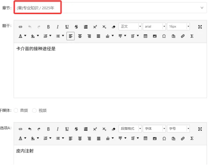The height and width of the screenshot is (165, 212).
Task: Open the font color picker in 题干 editor
Action: click(22, 36)
